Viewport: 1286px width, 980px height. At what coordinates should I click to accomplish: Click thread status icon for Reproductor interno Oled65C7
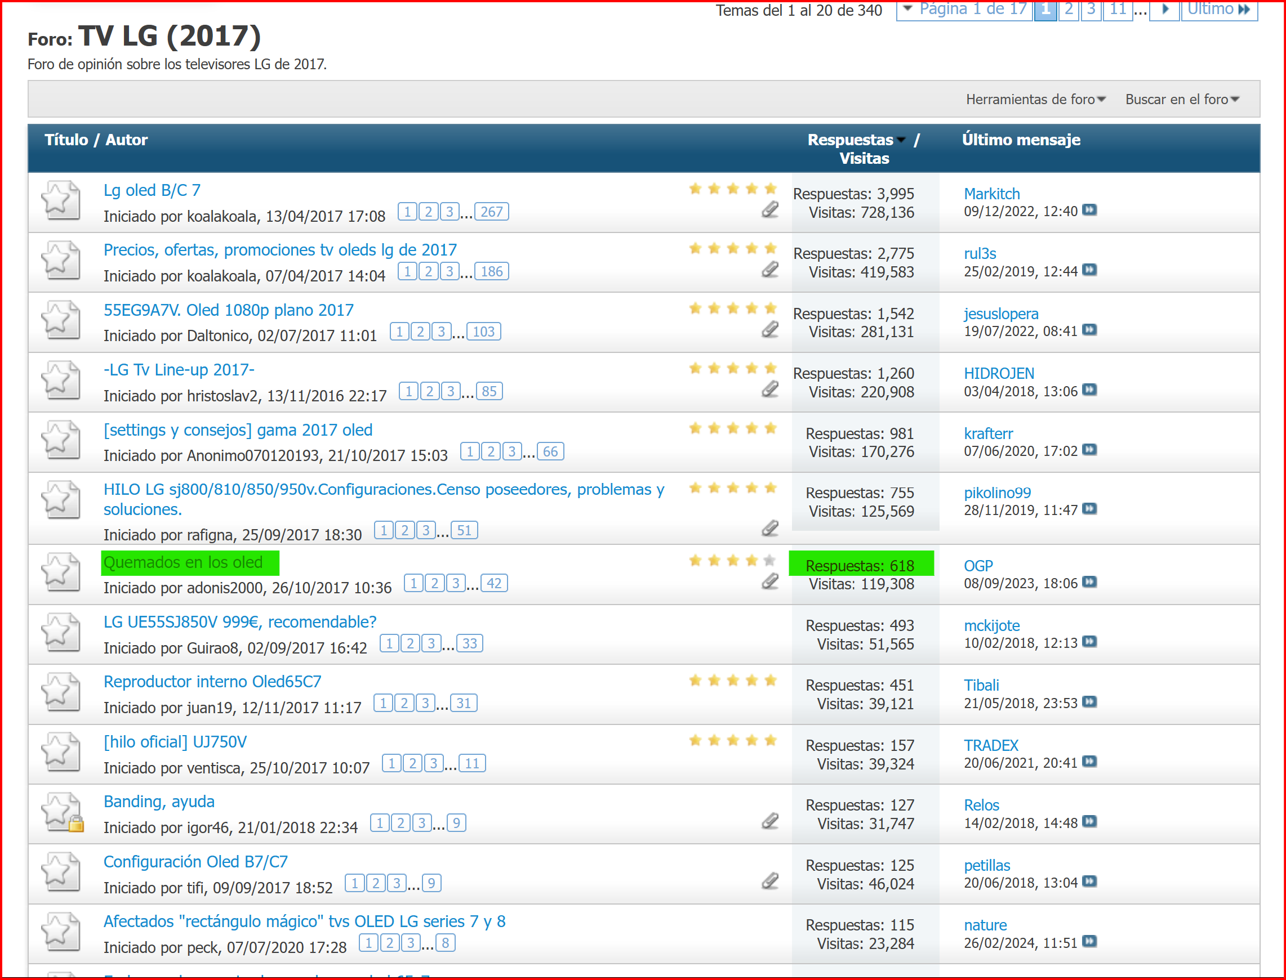pyautogui.click(x=61, y=692)
